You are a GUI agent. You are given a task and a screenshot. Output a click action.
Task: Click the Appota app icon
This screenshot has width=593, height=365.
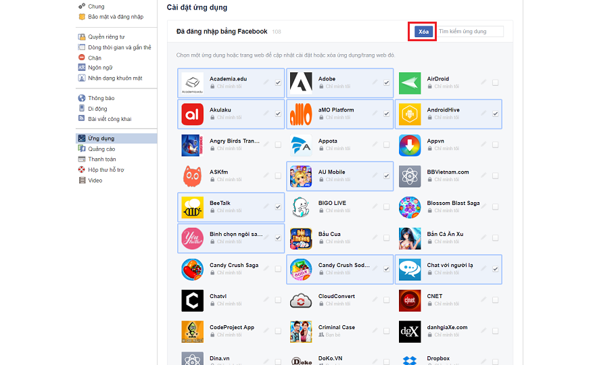[x=301, y=145]
